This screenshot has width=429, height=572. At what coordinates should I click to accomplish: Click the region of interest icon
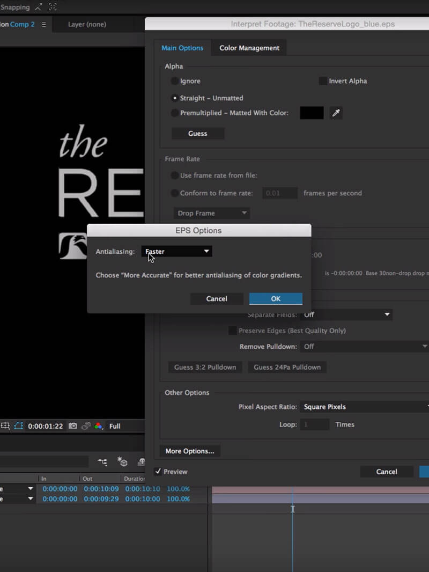click(5, 426)
